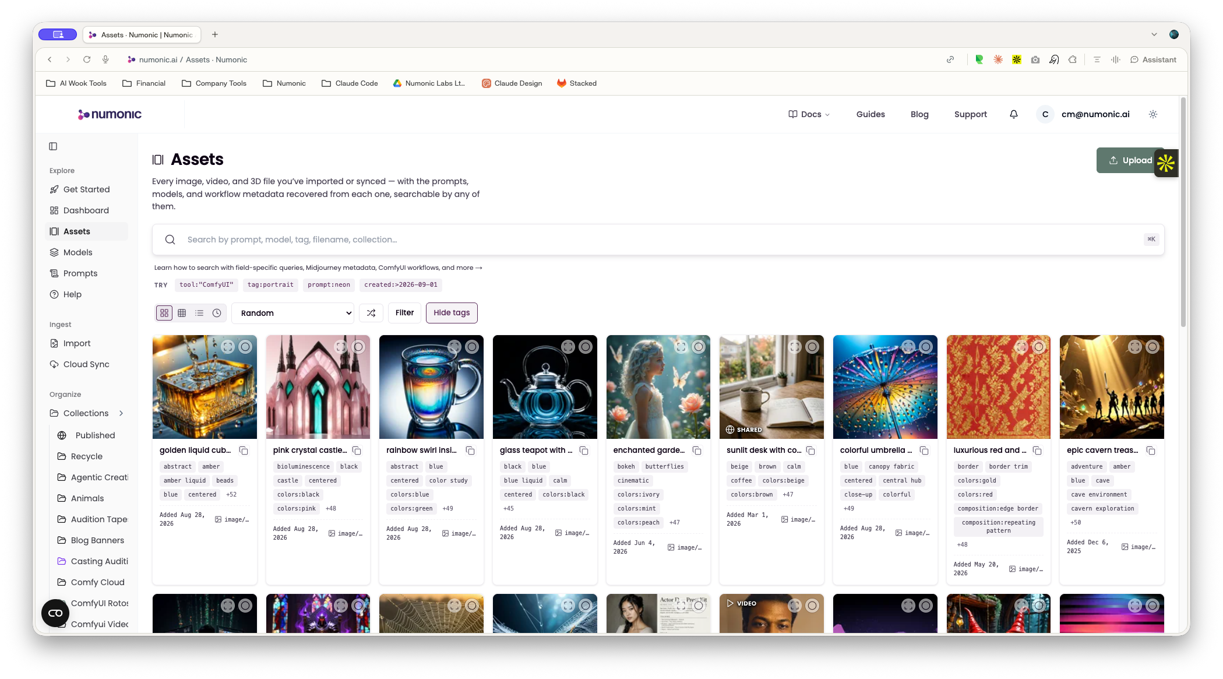This screenshot has width=1223, height=679.
Task: Open Blog in top navigation
Action: tap(919, 114)
